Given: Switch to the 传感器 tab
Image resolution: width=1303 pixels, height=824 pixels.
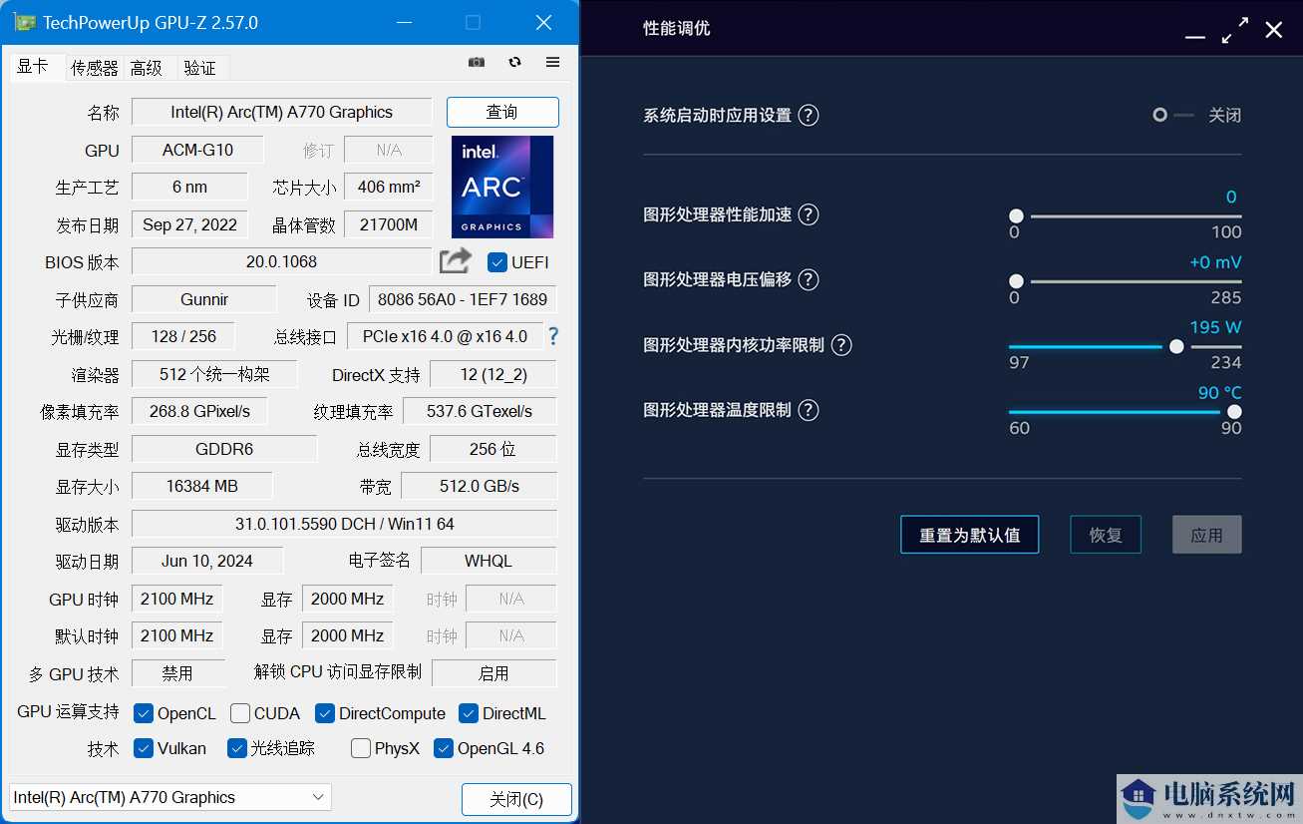Looking at the screenshot, I should (x=95, y=68).
